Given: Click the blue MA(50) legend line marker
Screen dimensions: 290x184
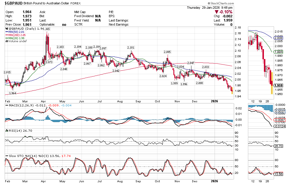Looking at the screenshot, I should click(x=7, y=32).
